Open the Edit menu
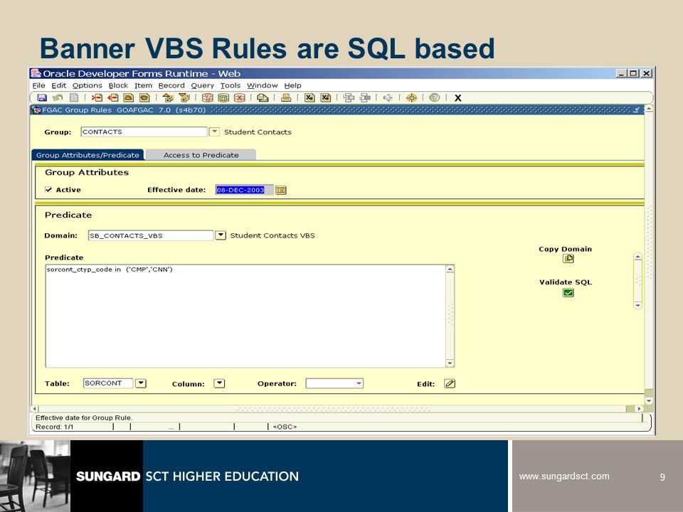Screen dimensions: 683x512 point(59,85)
